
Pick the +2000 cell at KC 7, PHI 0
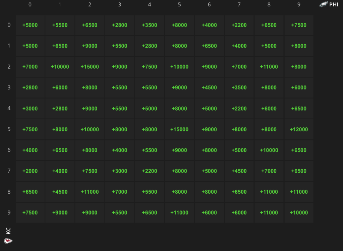pos(30,171)
